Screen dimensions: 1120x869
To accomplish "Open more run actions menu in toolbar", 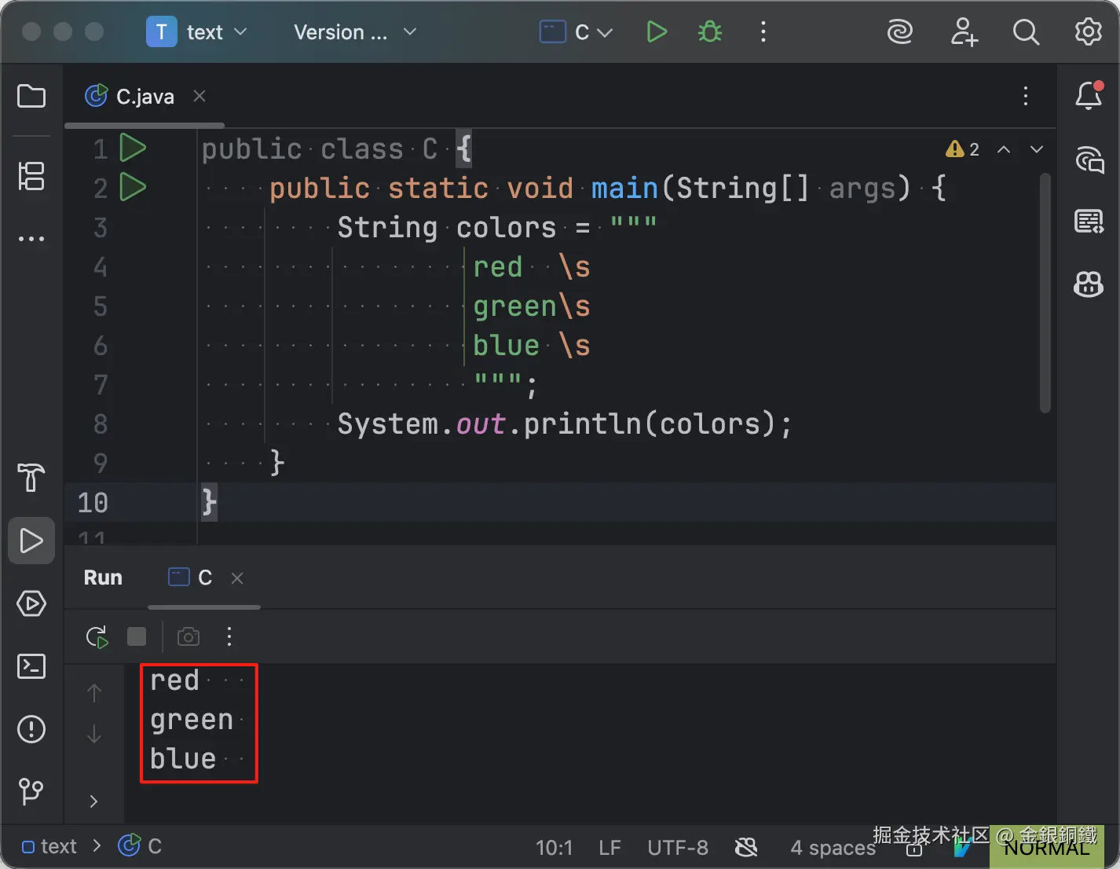I will pos(763,32).
